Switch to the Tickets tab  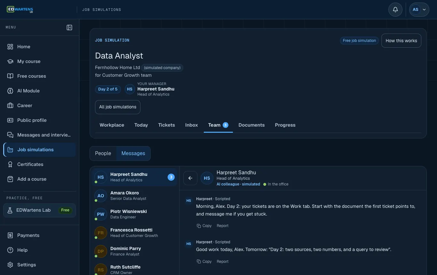coord(166,125)
